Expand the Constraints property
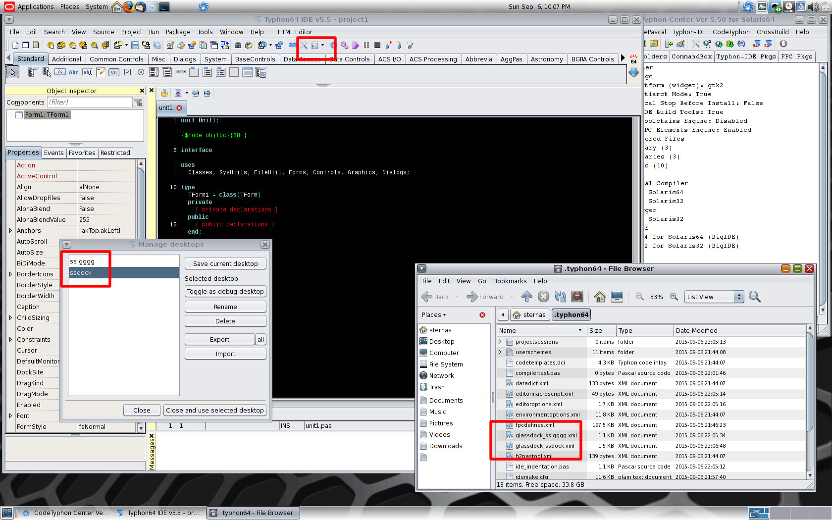832x520 pixels. [10, 339]
